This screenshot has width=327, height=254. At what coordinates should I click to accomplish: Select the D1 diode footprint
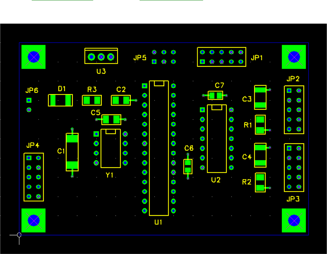(60, 100)
